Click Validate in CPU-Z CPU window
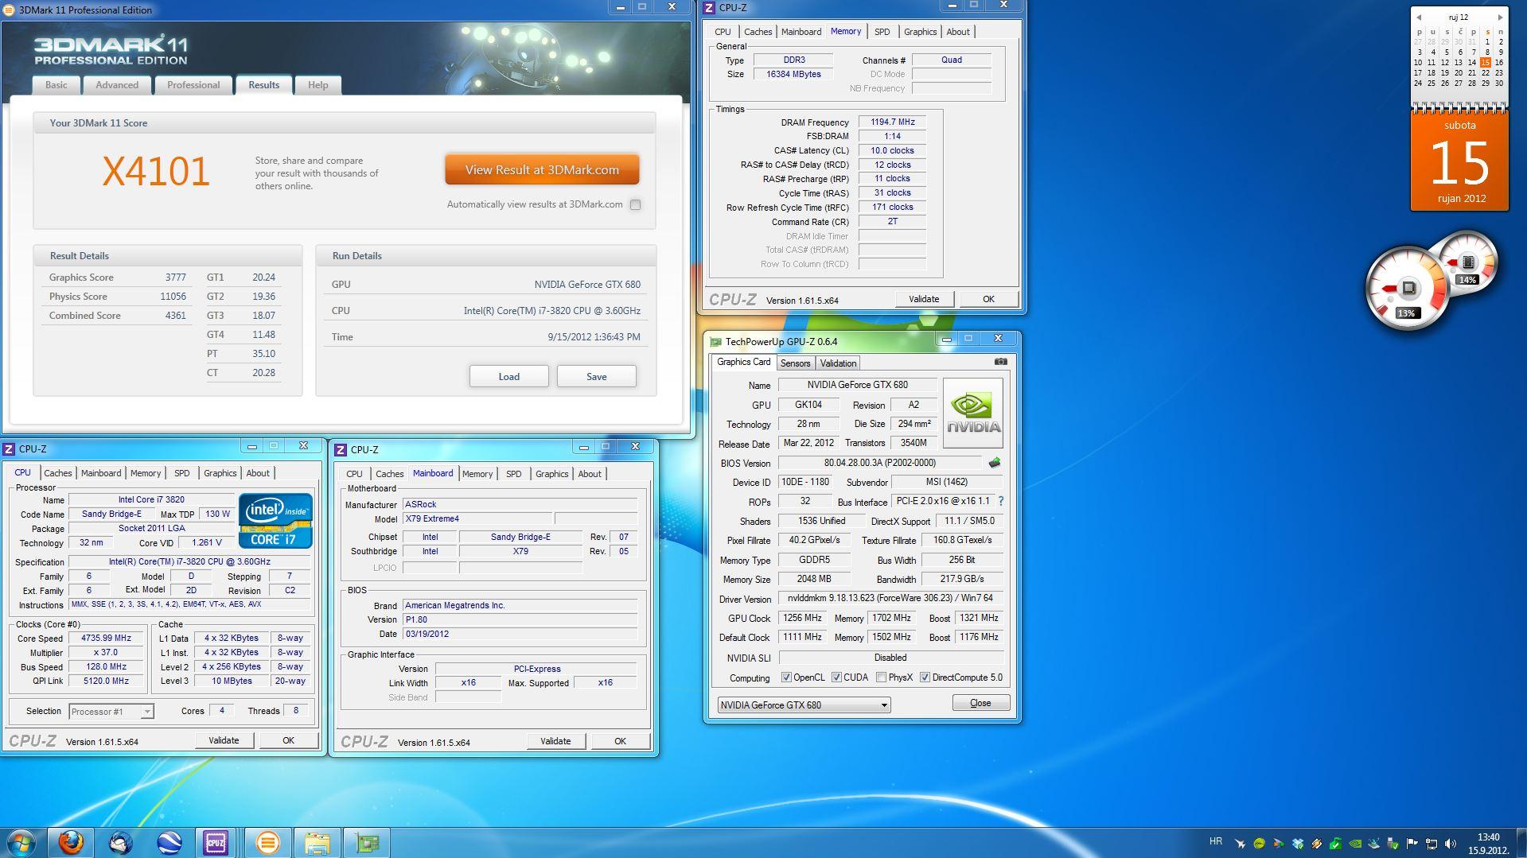 (x=224, y=740)
